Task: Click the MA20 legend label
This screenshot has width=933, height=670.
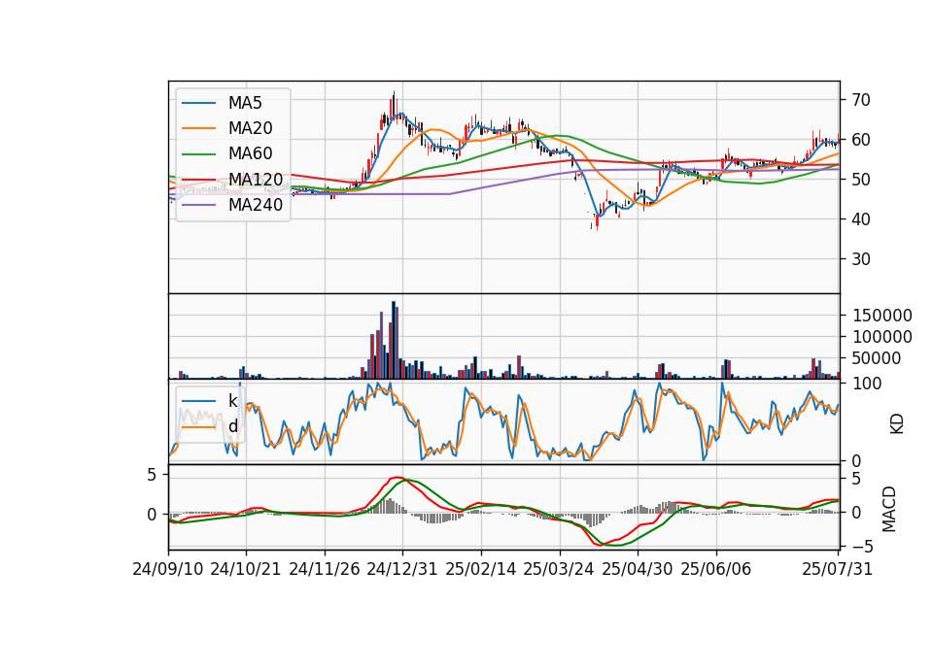Action: click(x=251, y=128)
